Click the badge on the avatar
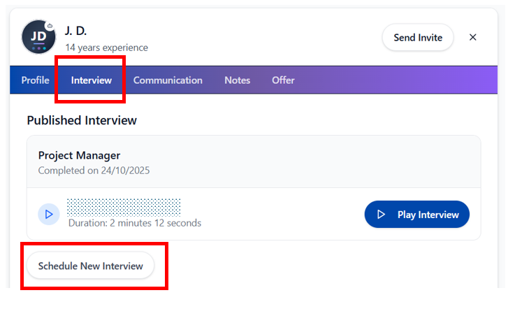This screenshot has width=508, height=309. [50, 26]
